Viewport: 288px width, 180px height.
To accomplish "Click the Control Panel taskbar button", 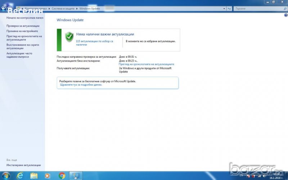I will [76, 176].
